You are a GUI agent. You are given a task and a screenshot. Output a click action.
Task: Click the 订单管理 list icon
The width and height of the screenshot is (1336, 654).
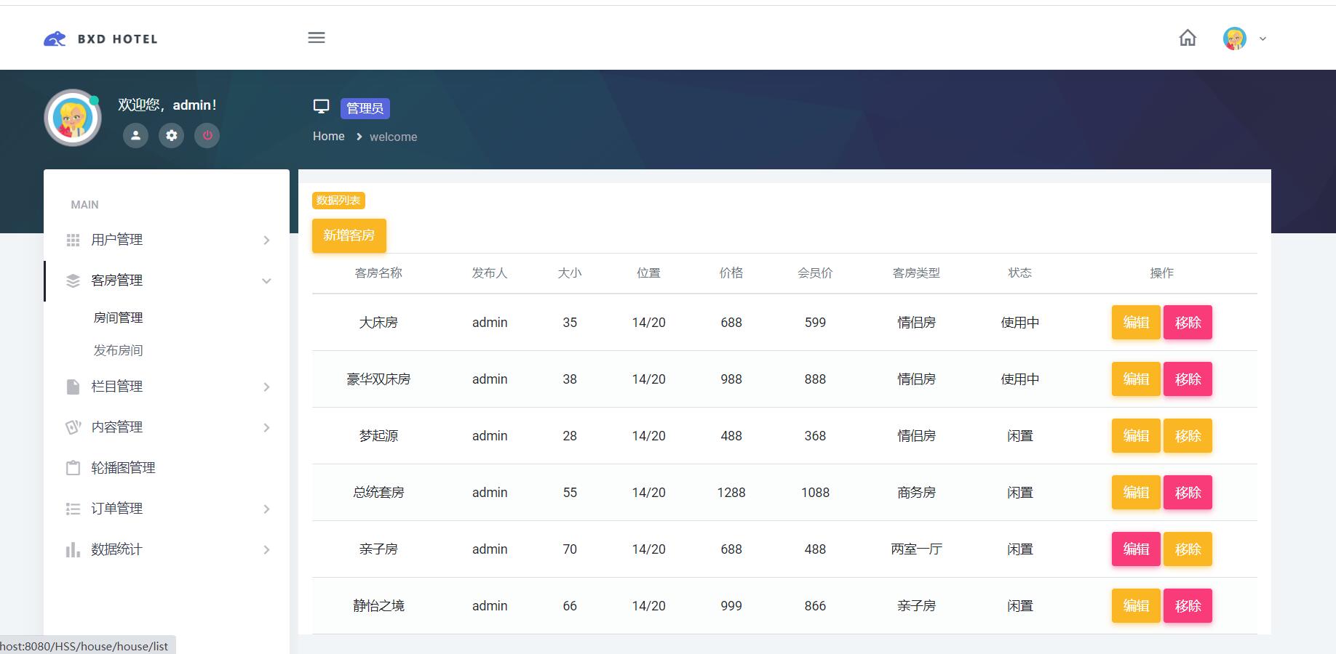(73, 509)
